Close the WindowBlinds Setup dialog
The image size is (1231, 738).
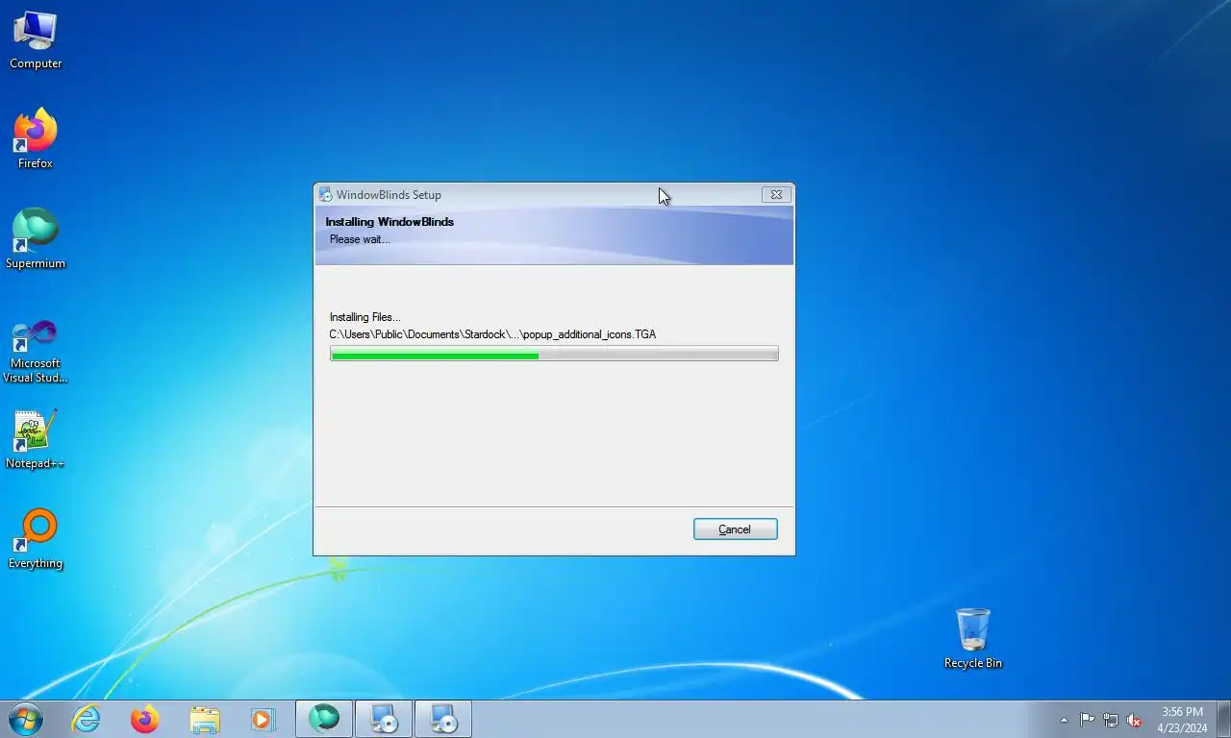point(776,194)
